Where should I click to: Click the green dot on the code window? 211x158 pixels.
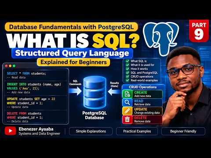tap(14, 66)
